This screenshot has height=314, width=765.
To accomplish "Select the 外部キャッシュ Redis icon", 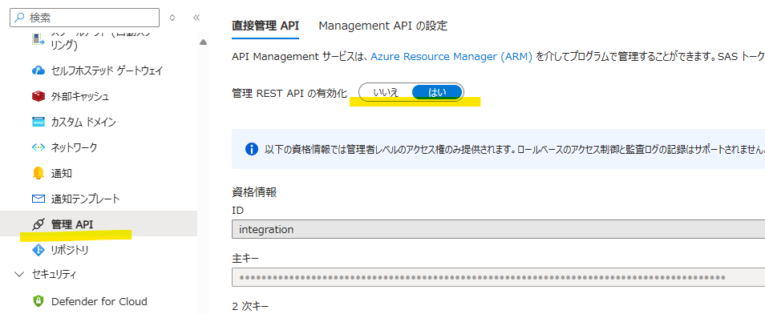I will pyautogui.click(x=38, y=97).
